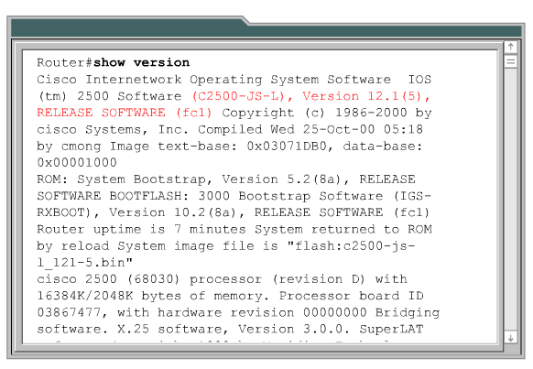This screenshot has height=369, width=533.
Task: Click text-base value '0x03071DB0'
Action: click(287, 147)
